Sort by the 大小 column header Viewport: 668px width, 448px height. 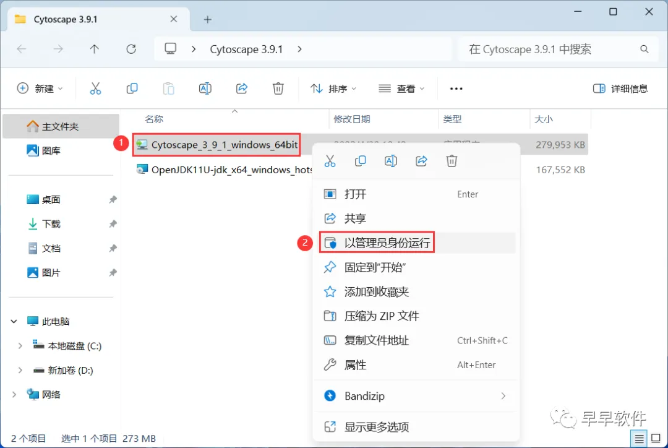544,119
